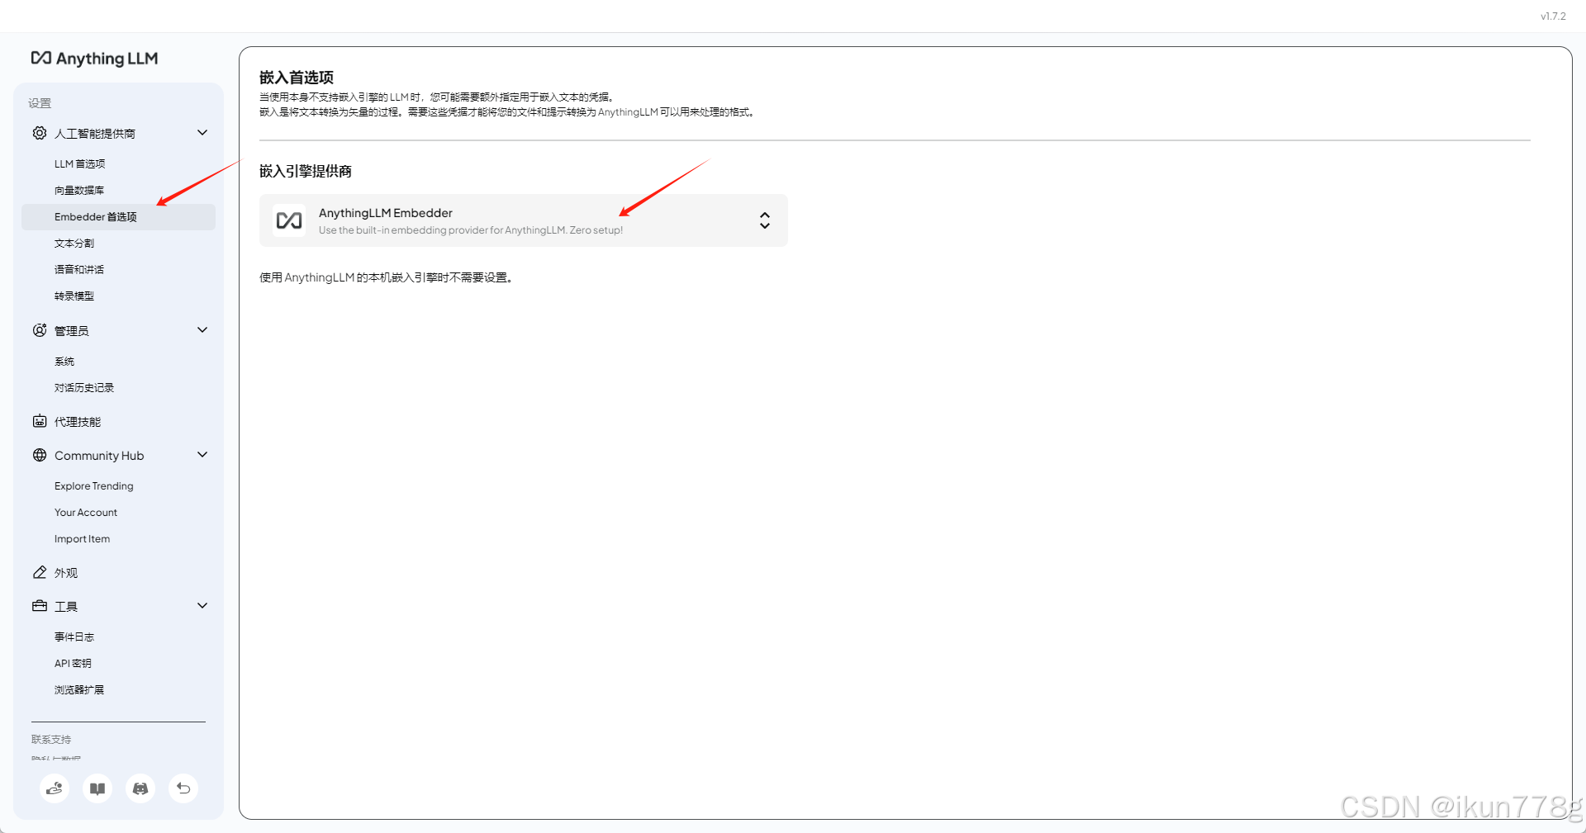The image size is (1586, 833).
Task: Open API 密钥 page
Action: click(x=73, y=663)
